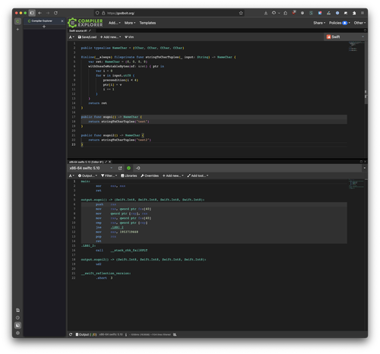Bookmark this page with the star

click(x=241, y=13)
